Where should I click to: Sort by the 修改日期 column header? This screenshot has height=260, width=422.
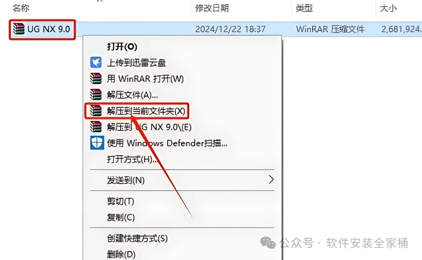tap(212, 8)
